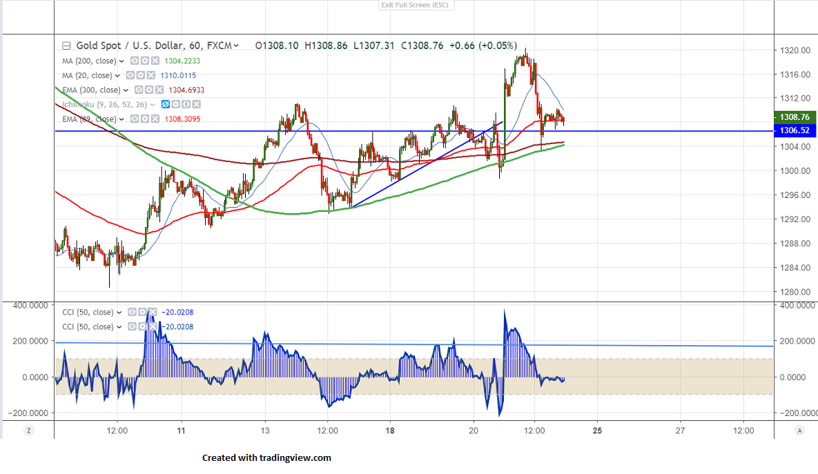This screenshot has height=474, width=818.
Task: Toggle visibility of lower CCI indicator
Action: 132,326
